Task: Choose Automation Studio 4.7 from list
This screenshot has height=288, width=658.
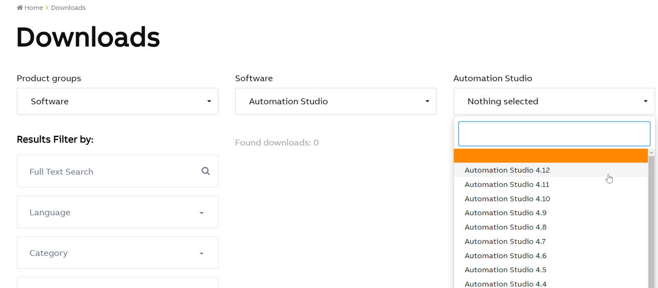Action: [x=551, y=241]
